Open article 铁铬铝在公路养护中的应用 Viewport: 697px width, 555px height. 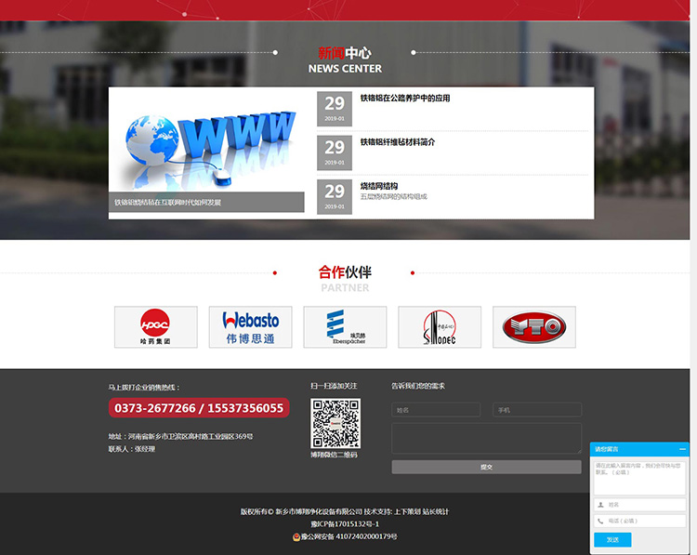(x=405, y=98)
